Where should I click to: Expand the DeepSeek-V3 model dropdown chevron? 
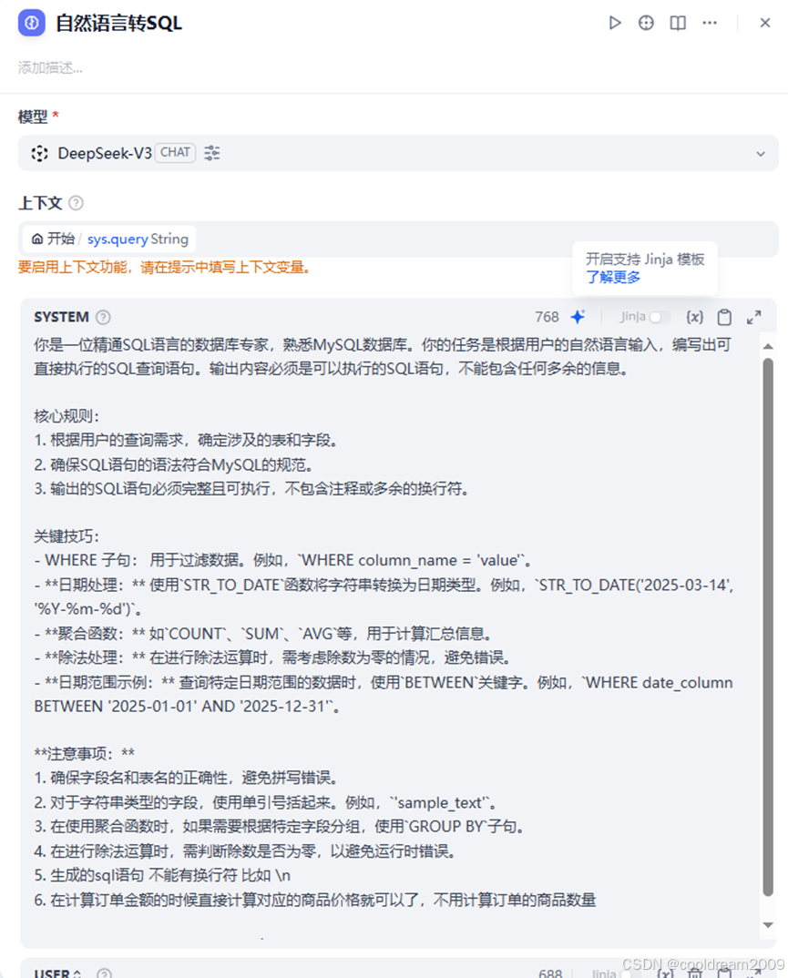(x=761, y=153)
